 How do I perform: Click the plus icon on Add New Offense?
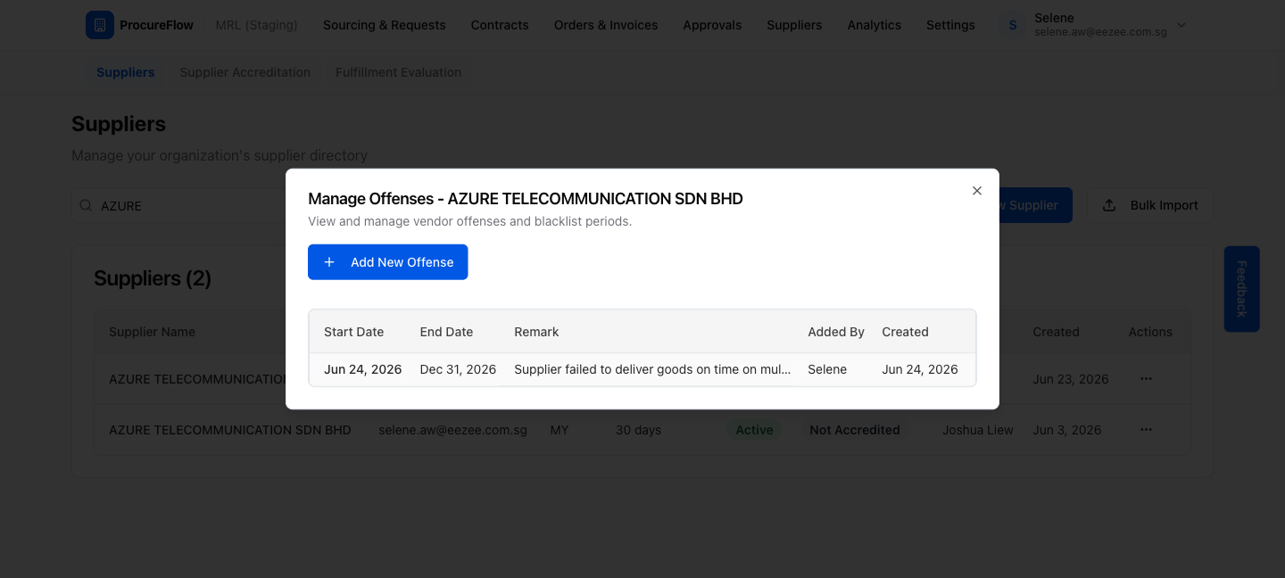tap(329, 262)
